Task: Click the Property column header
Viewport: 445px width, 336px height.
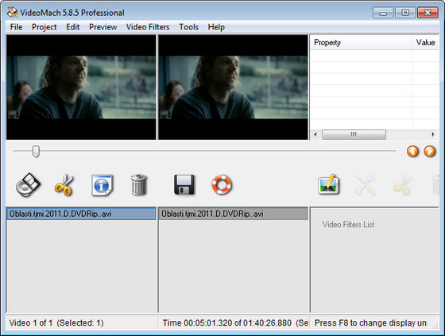Action: (361, 43)
